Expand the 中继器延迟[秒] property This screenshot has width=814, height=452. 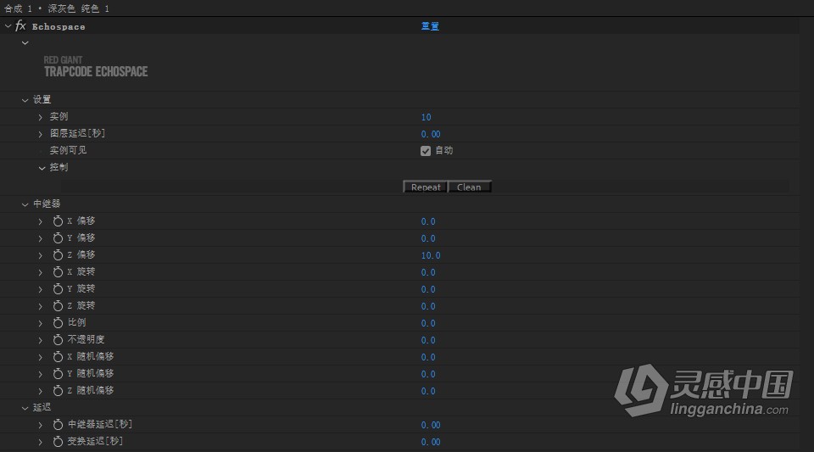(x=41, y=425)
